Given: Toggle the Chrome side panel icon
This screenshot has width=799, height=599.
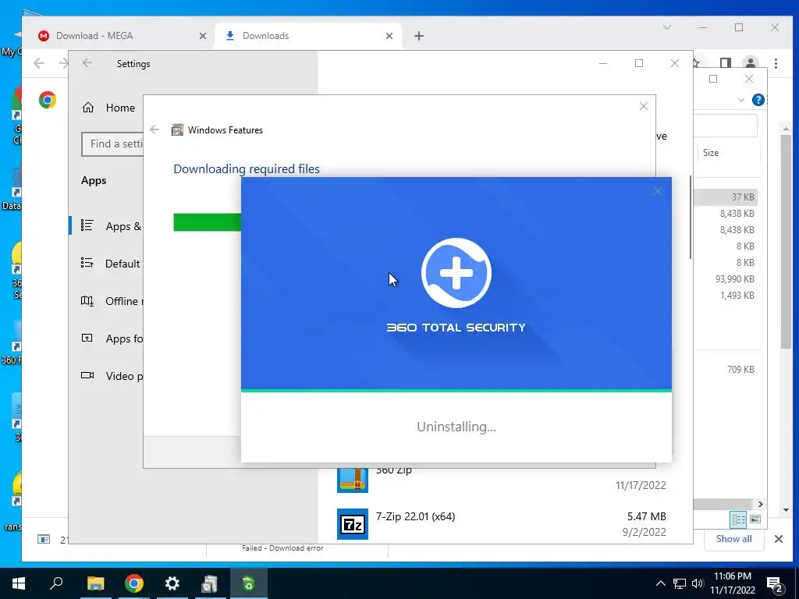Looking at the screenshot, I should pos(726,62).
